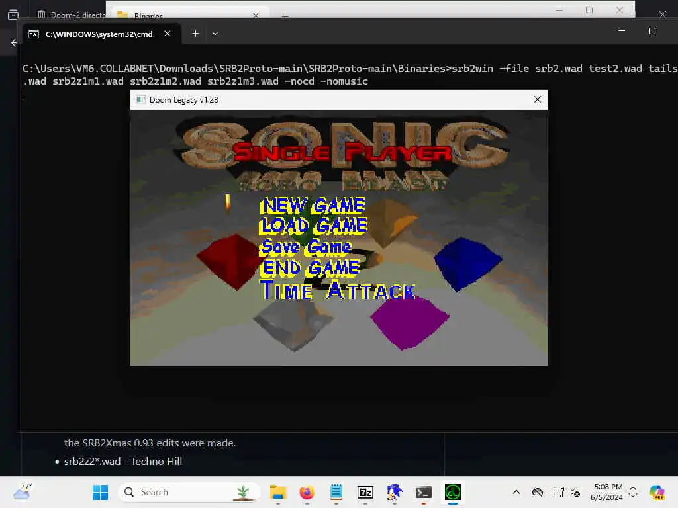This screenshot has height=508, width=678.
Task: Open File Explorer from the taskbar
Action: pyautogui.click(x=278, y=492)
